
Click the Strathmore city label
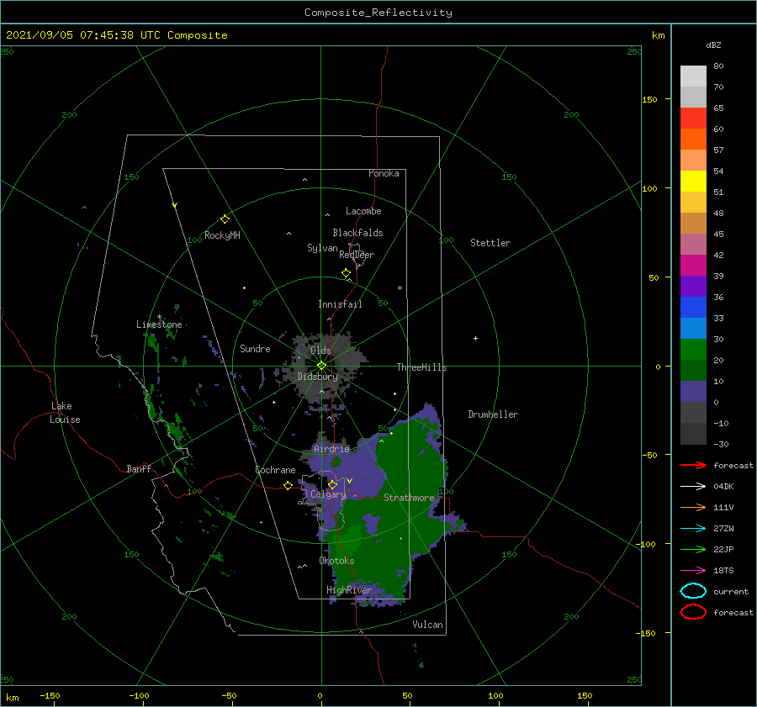click(x=409, y=498)
